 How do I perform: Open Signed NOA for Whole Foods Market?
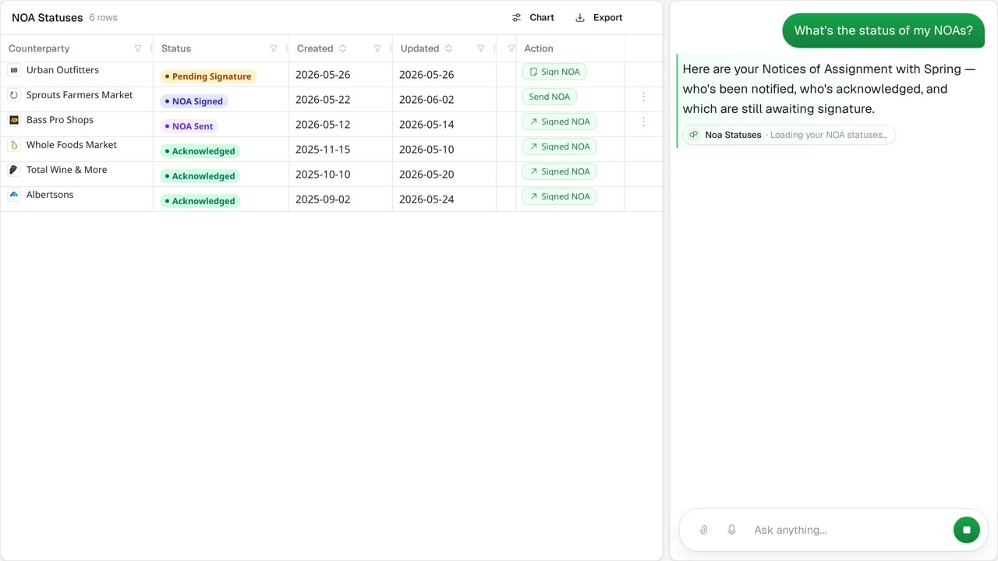(x=560, y=146)
